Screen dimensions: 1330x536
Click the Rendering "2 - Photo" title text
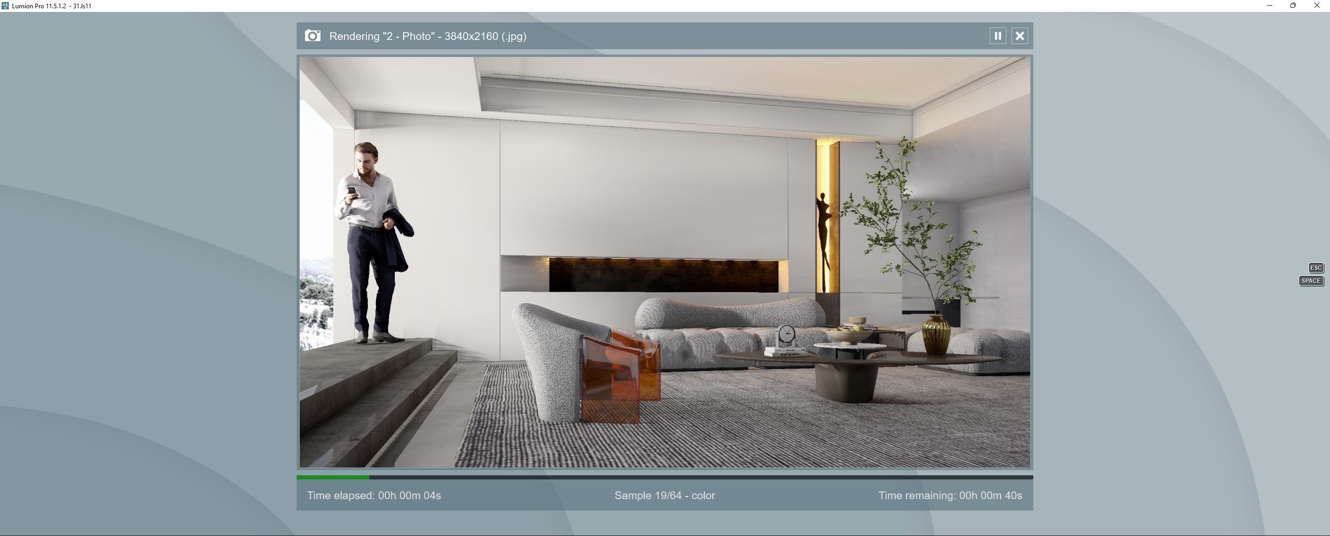(x=428, y=36)
